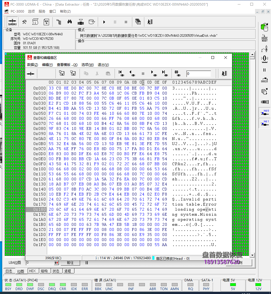Viewport: 271px width, 294px height.
Task: Switch to the 位图 tab
Action: (x=21, y=271)
